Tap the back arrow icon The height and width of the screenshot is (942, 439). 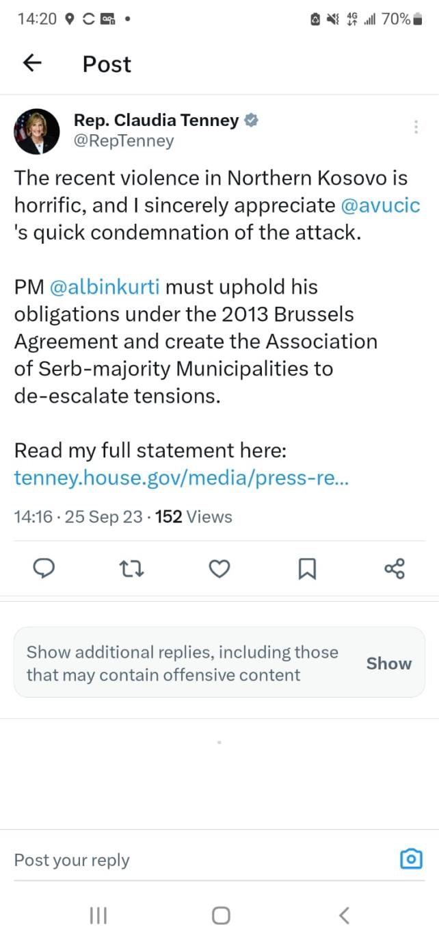32,64
